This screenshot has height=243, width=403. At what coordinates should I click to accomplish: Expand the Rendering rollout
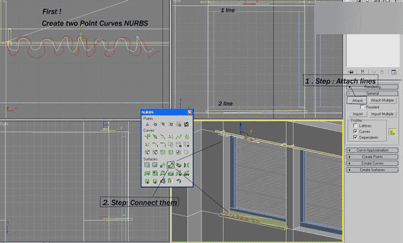coord(372,87)
